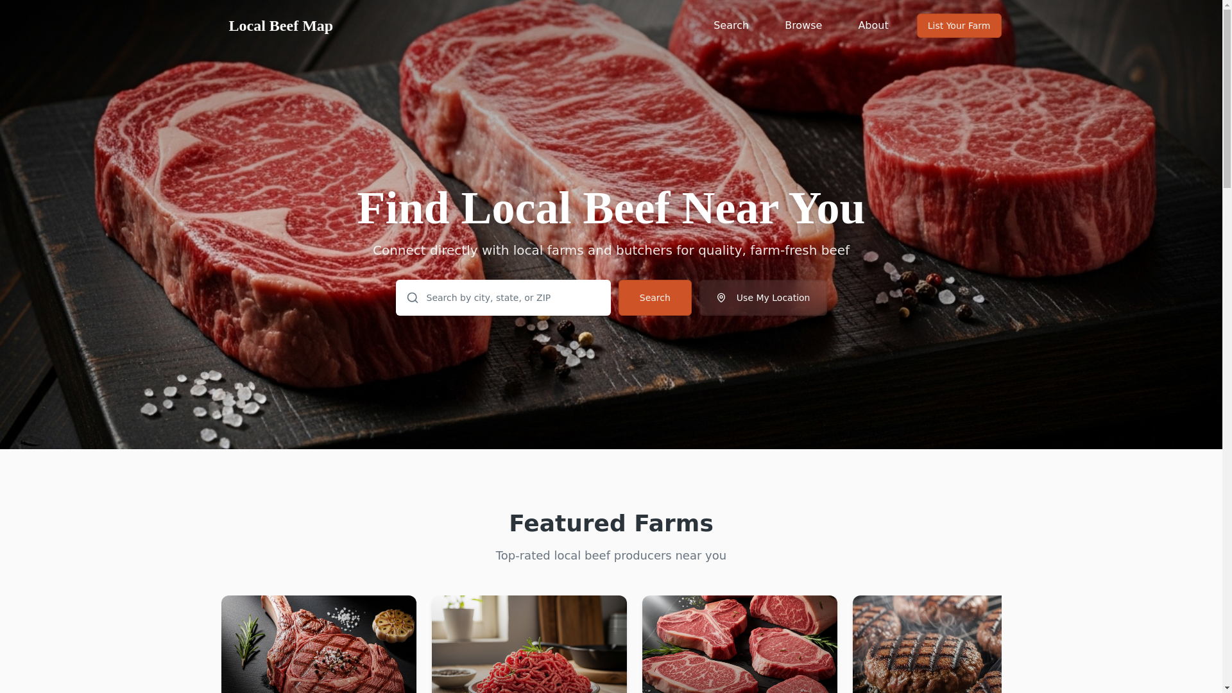1232x693 pixels.
Task: Open the ground beef farm card
Action: coord(529,644)
